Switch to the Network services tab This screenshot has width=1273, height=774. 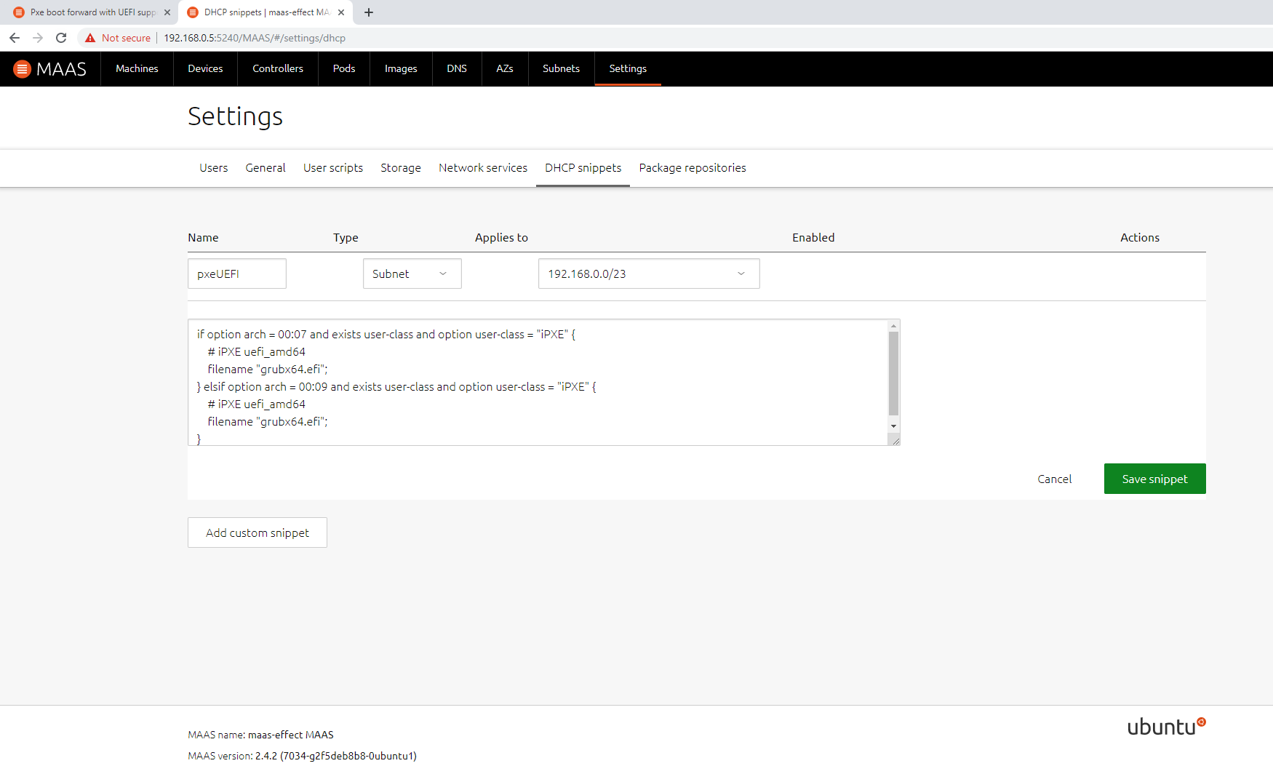click(x=482, y=168)
